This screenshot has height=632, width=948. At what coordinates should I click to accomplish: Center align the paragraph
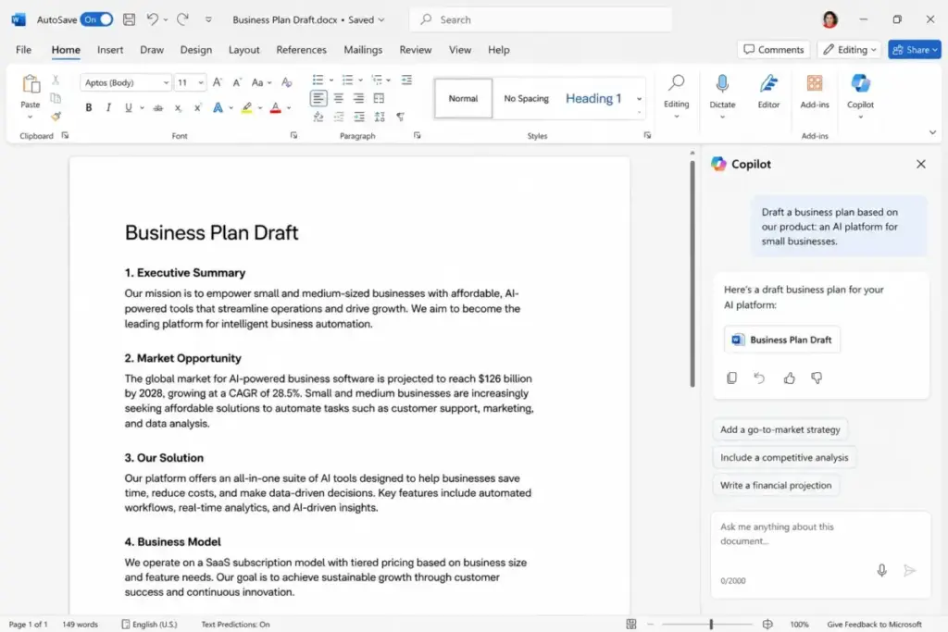(x=339, y=98)
